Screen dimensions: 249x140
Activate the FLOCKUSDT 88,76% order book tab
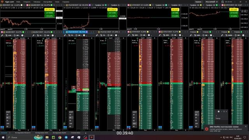tap(75, 32)
